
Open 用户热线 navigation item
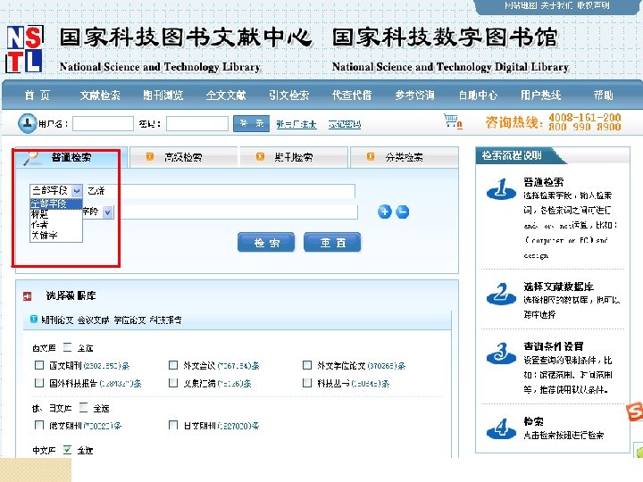click(540, 96)
